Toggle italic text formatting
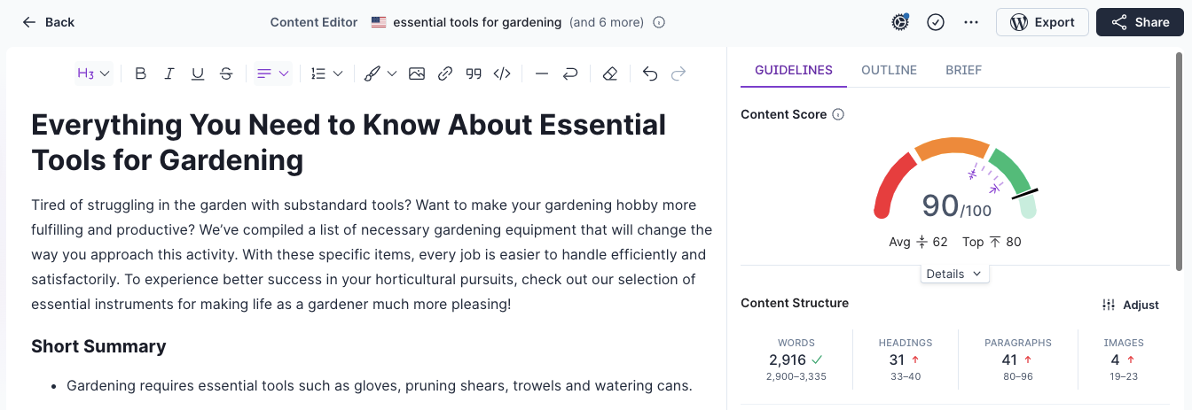Image resolution: width=1192 pixels, height=410 pixels. click(169, 73)
